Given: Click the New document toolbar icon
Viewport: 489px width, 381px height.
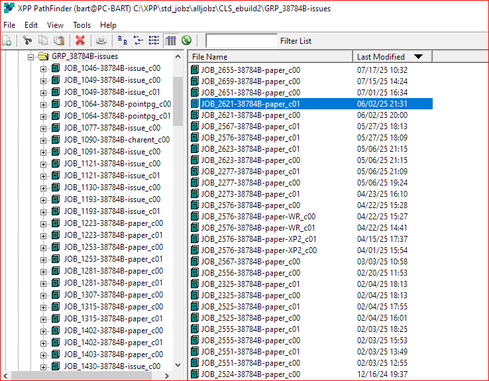Looking at the screenshot, I should click(x=7, y=40).
